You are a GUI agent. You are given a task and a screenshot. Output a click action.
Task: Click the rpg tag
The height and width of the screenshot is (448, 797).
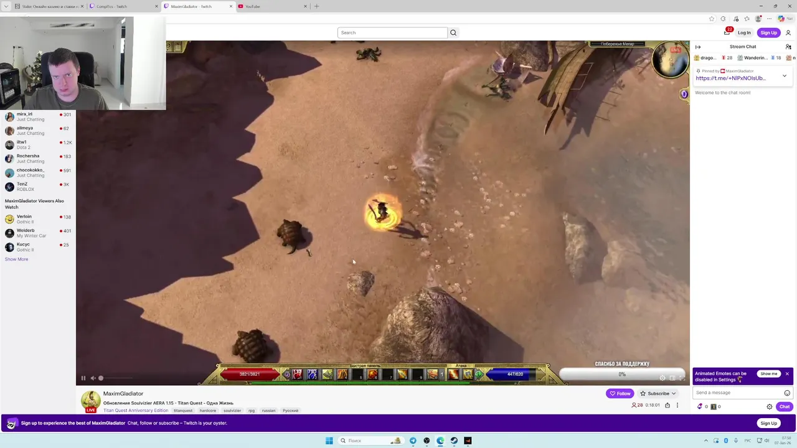click(252, 411)
